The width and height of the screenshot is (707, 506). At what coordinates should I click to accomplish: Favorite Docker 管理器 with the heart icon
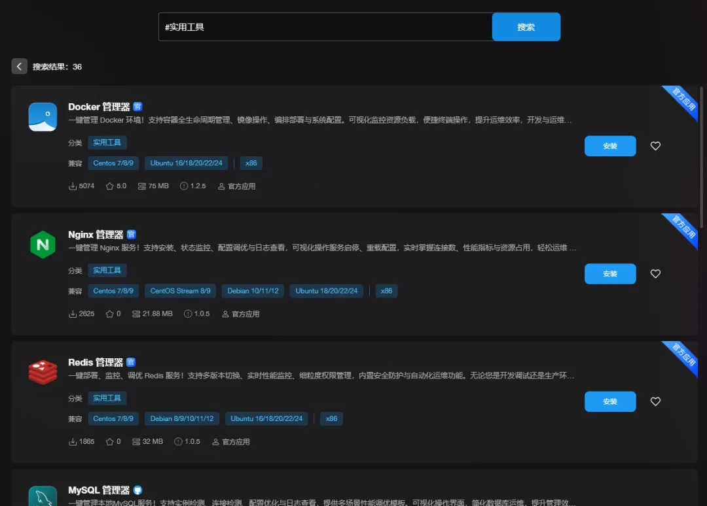655,146
